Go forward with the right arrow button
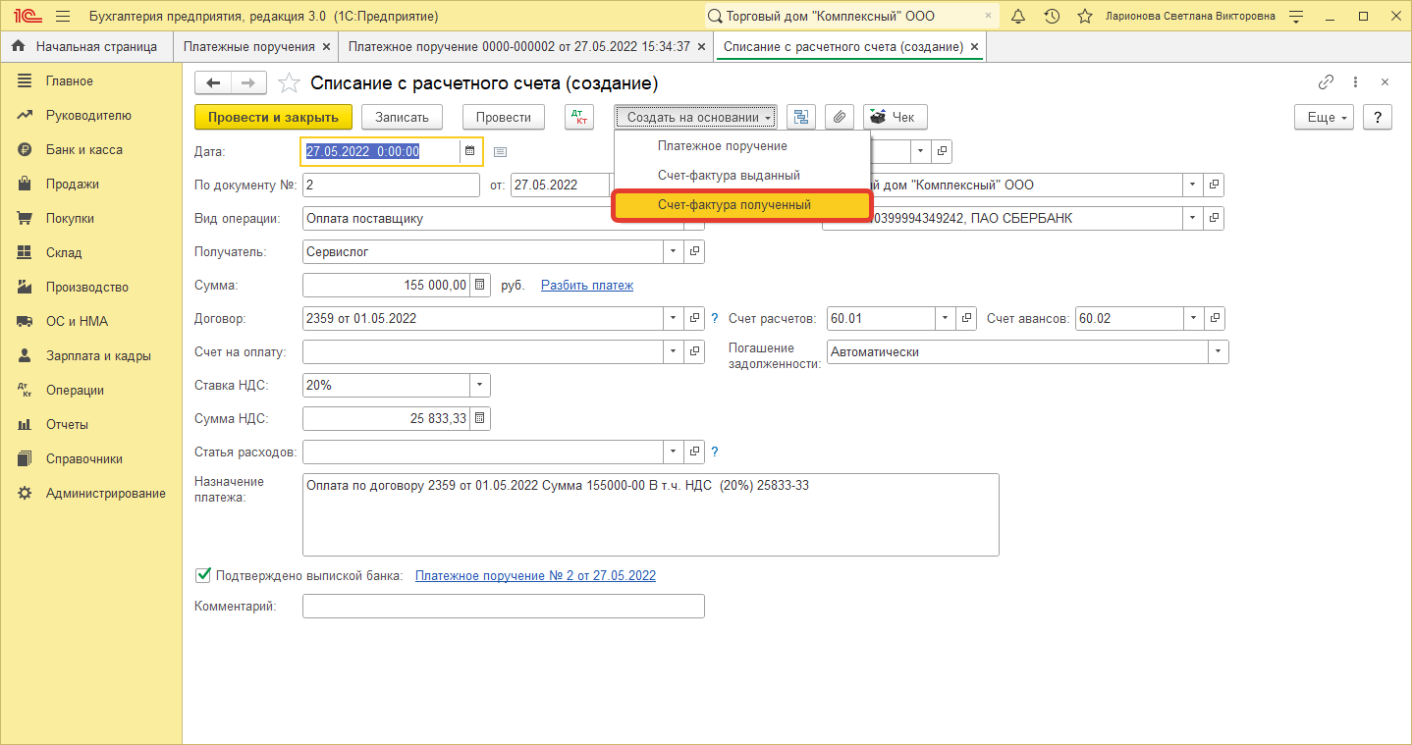The height and width of the screenshot is (745, 1412). [248, 83]
